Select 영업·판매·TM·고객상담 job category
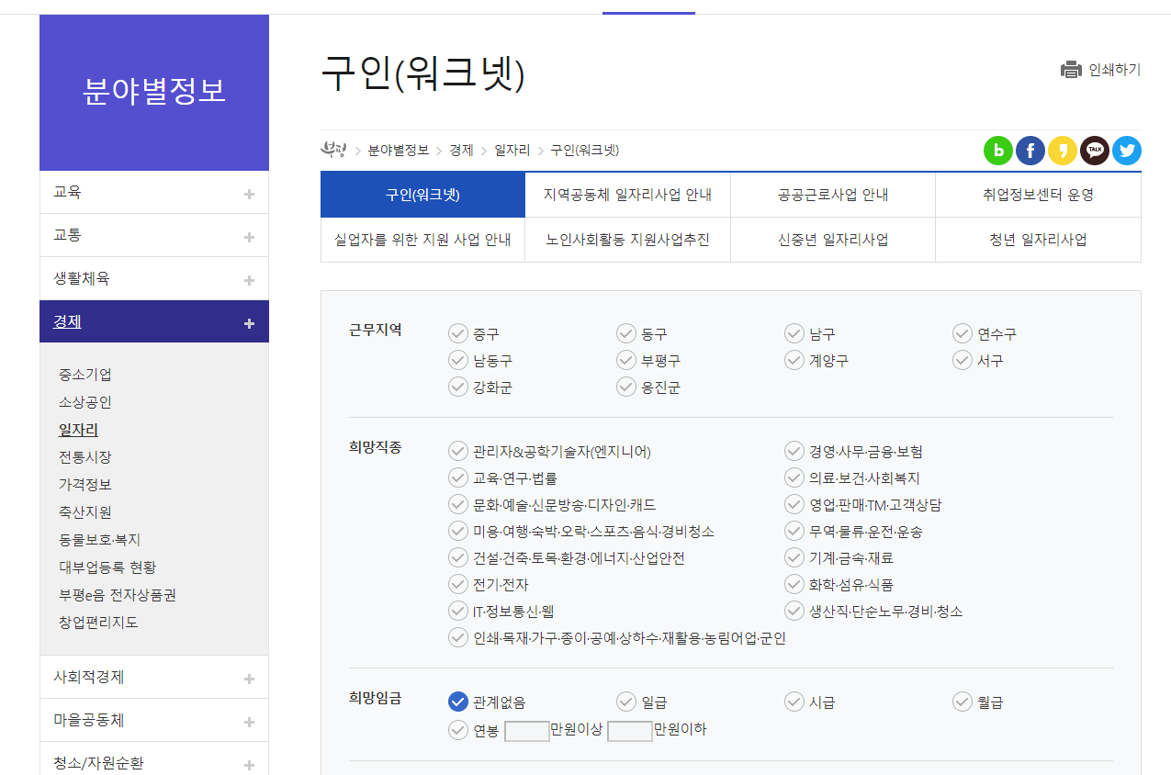The width and height of the screenshot is (1171, 775). 794,504
